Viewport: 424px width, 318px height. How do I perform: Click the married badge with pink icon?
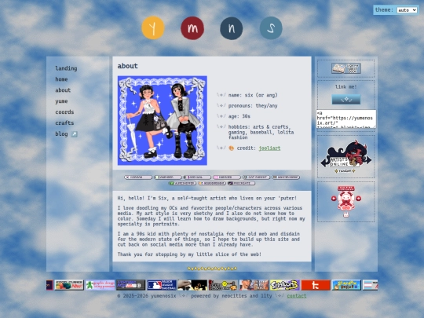(x=227, y=177)
